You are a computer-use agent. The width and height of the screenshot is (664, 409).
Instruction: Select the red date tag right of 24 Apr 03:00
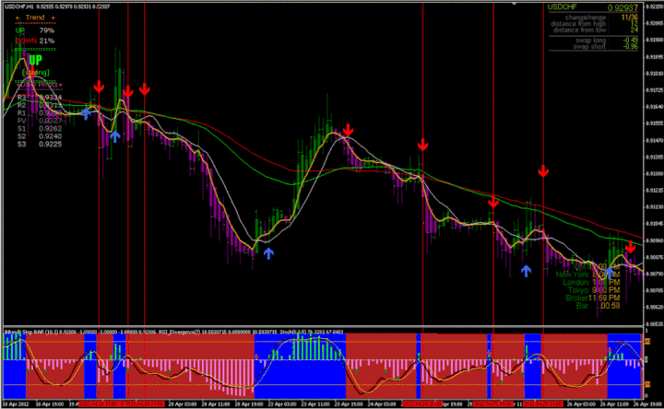(x=422, y=404)
